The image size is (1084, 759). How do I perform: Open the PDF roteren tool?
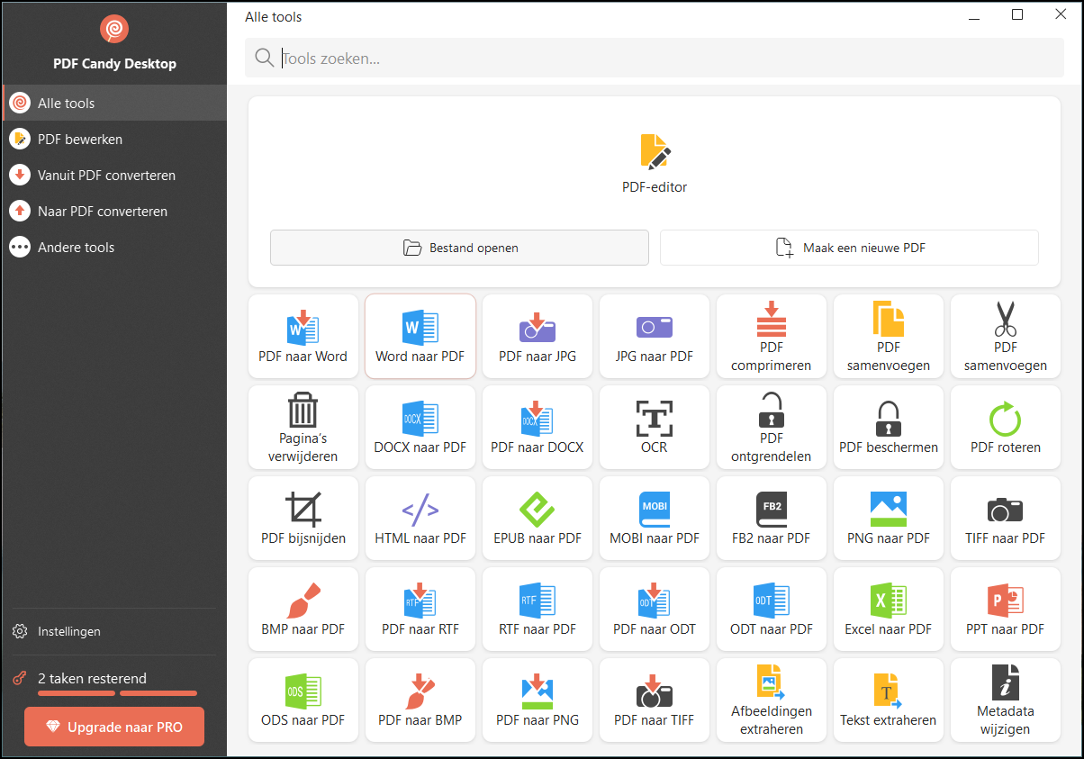[x=1006, y=427]
